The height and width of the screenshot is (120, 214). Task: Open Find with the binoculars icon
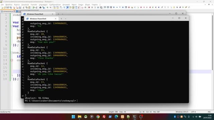coord(40,7)
